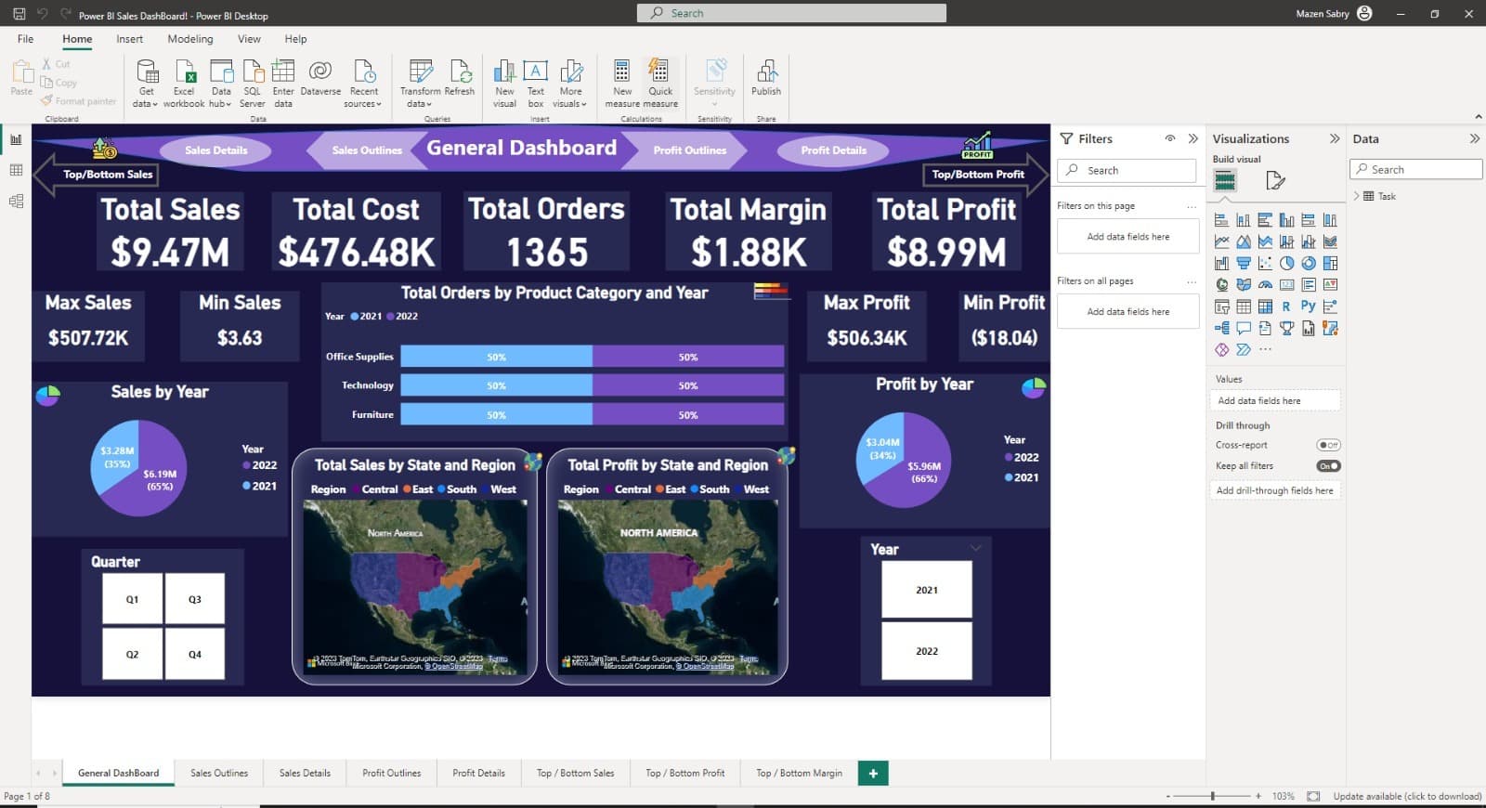Select the gauge visualization type
Image resolution: width=1486 pixels, height=808 pixels.
1265,284
